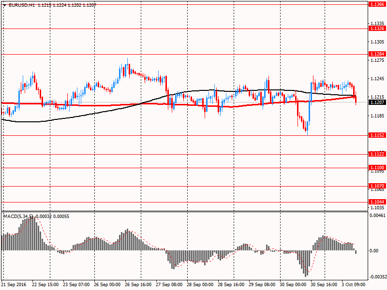Click the 1.1305 price scale value
Viewport: 387px width, 290px height.
[378, 42]
